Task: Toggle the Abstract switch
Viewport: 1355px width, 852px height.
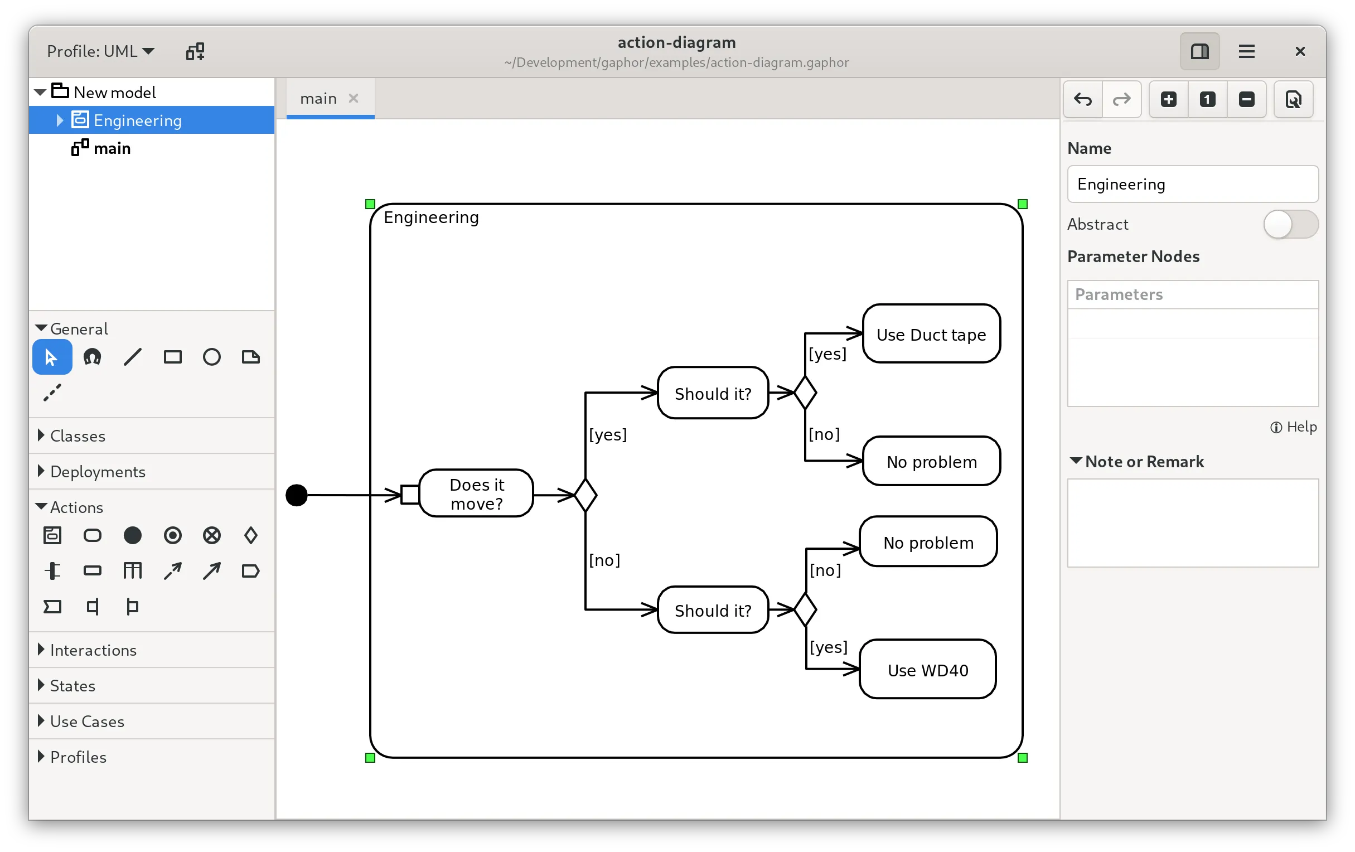Action: coord(1290,224)
